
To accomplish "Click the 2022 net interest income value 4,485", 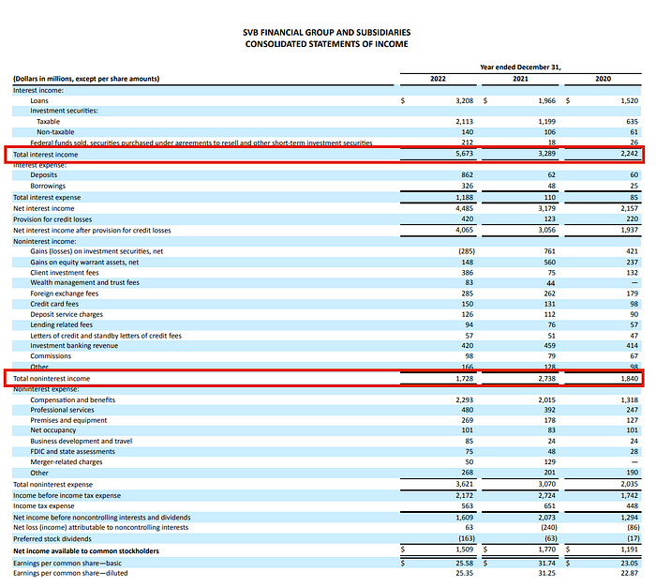I will pos(465,208).
